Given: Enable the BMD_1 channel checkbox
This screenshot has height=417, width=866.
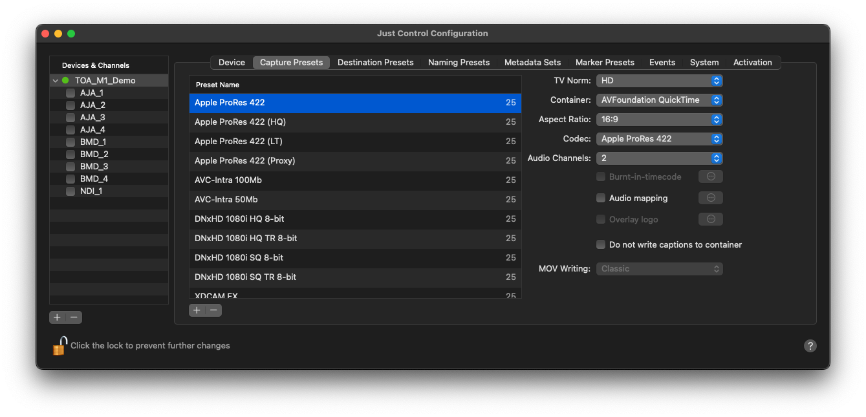Looking at the screenshot, I should [70, 142].
